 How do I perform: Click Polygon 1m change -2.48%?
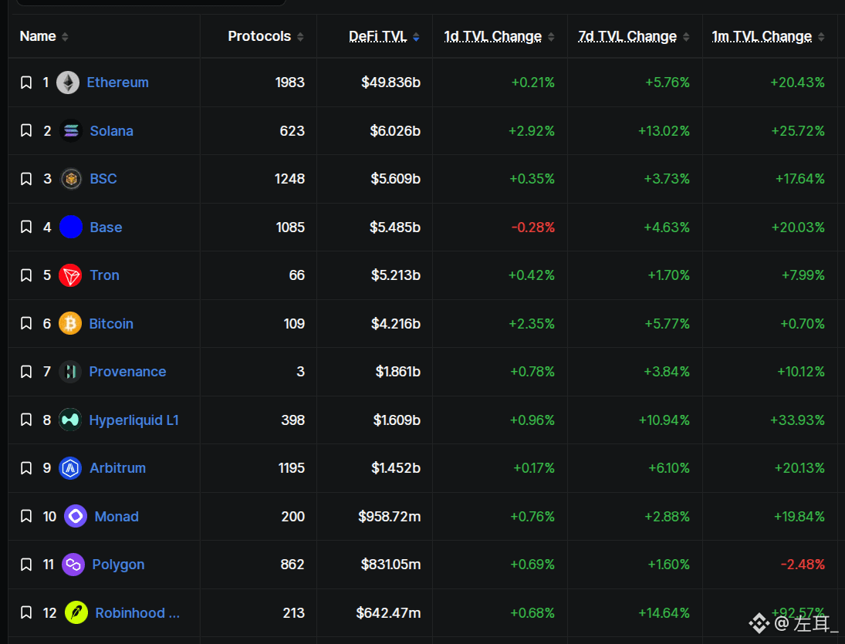coord(803,565)
